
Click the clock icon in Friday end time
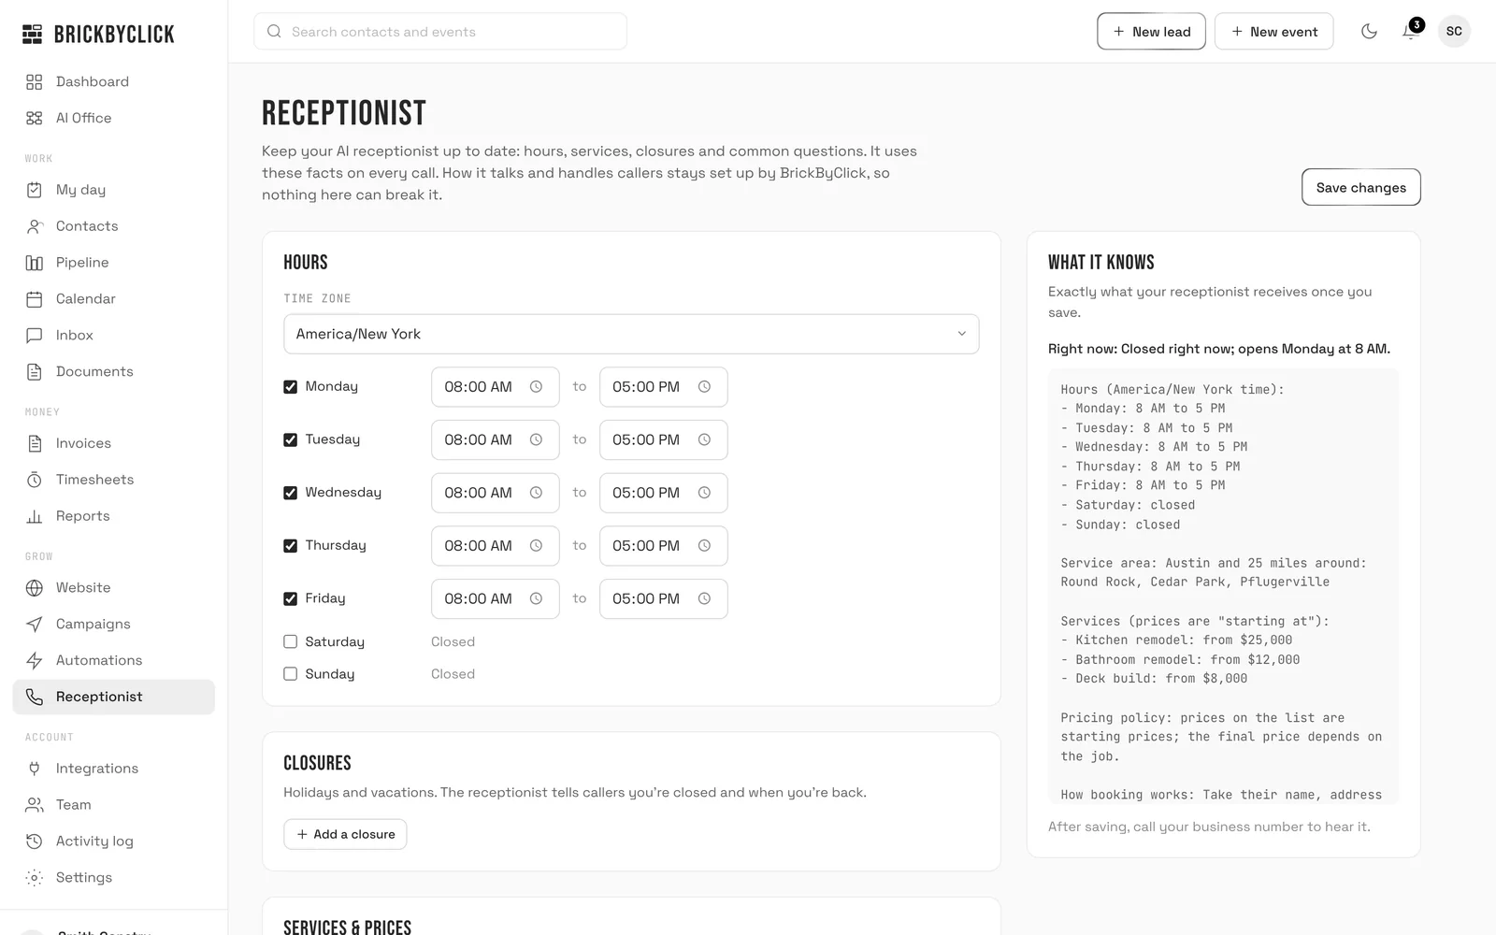click(x=704, y=598)
